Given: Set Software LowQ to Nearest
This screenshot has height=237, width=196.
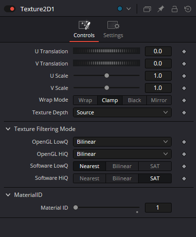Looking at the screenshot, I should point(89,166).
